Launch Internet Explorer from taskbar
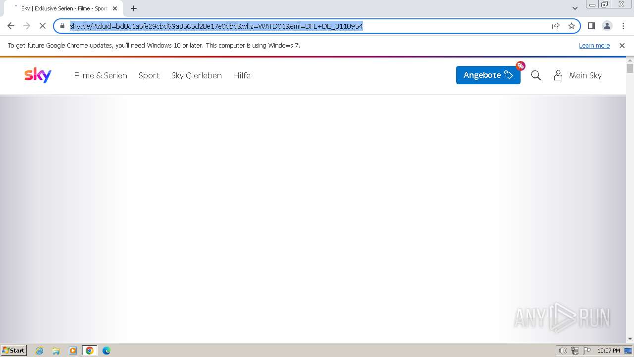 (39, 351)
